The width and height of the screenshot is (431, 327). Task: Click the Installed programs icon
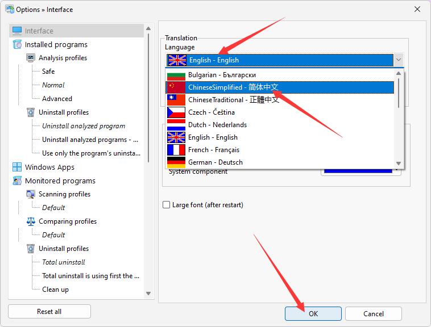17,44
